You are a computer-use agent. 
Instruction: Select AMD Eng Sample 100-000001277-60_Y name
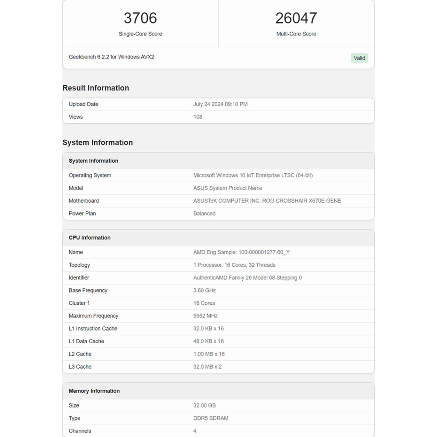[242, 252]
